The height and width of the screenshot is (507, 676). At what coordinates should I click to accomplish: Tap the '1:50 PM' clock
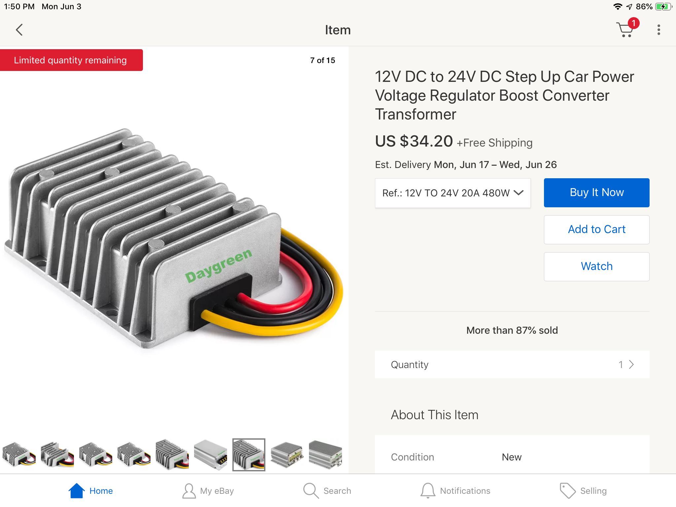(x=19, y=7)
